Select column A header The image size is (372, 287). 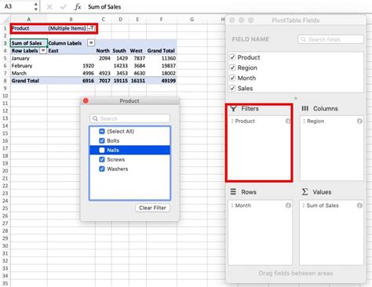tap(29, 20)
